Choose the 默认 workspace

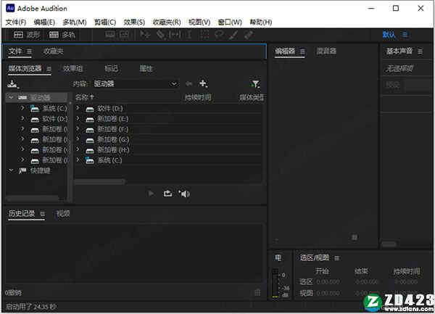pyautogui.click(x=389, y=35)
